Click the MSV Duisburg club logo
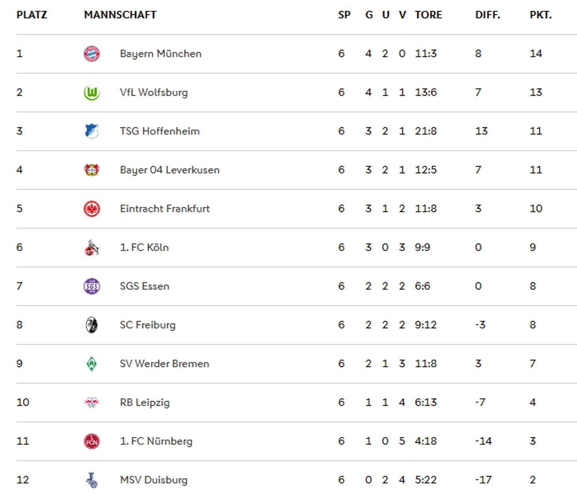Image resolution: width=577 pixels, height=497 pixels. (x=92, y=480)
